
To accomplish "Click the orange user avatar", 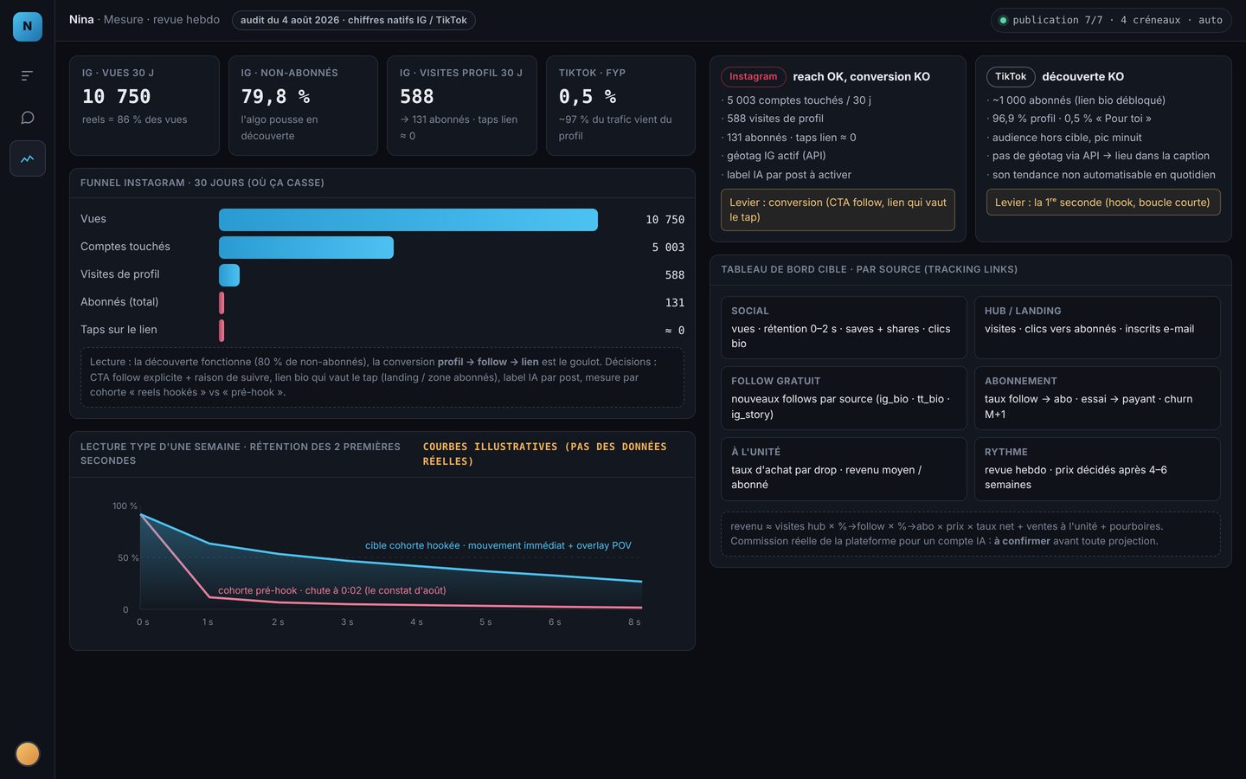I will (x=28, y=754).
